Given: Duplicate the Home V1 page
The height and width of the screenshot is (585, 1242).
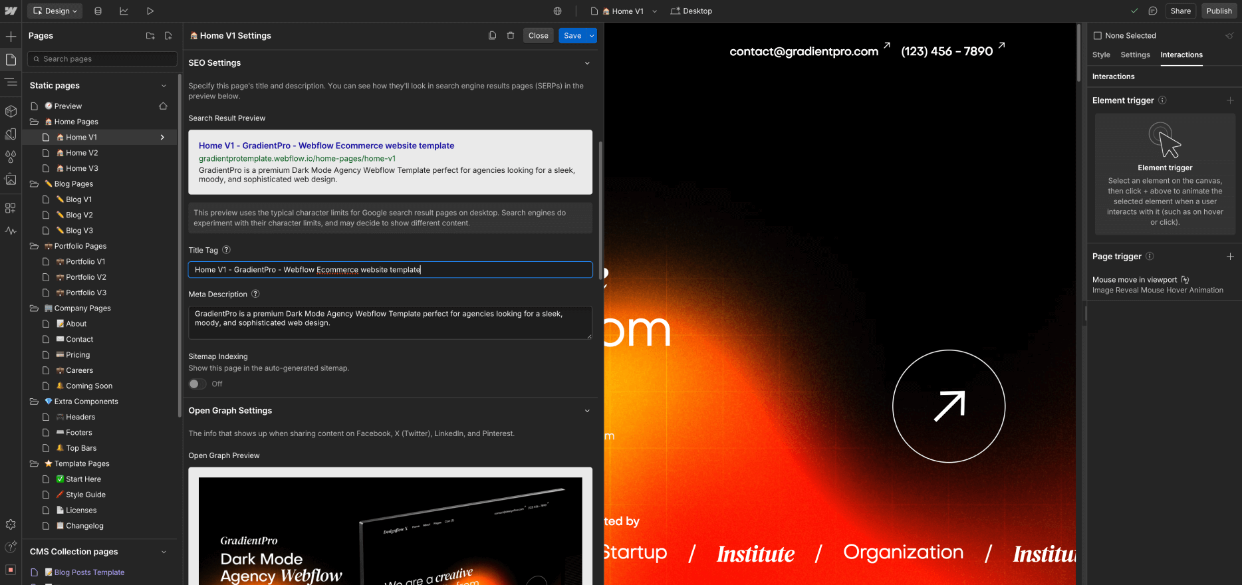Looking at the screenshot, I should pos(492,36).
